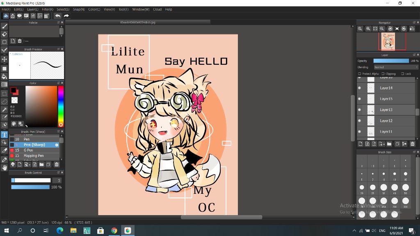Screen dimensions: 420x236
Task: Click the hue color strip
Action: click(61, 106)
